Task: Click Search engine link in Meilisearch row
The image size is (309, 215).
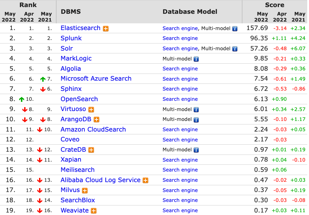Action: click(180, 170)
